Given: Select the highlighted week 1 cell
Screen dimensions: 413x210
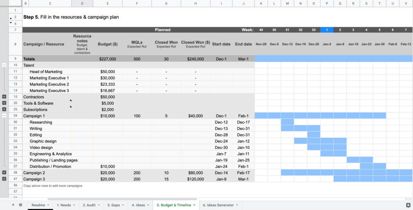Looking at the screenshot, I should point(327,30).
